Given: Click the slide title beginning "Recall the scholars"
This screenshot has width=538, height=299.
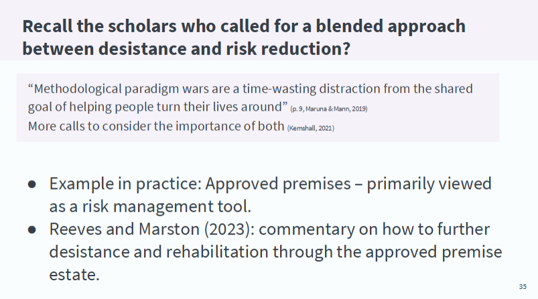Looking at the screenshot, I should tap(244, 27).
